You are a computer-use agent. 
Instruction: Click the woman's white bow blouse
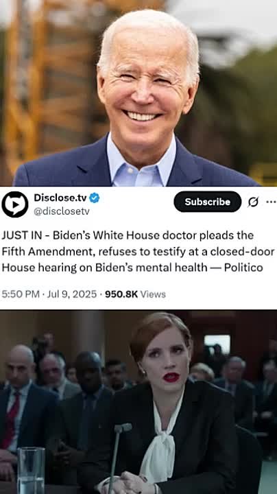[x=160, y=438]
